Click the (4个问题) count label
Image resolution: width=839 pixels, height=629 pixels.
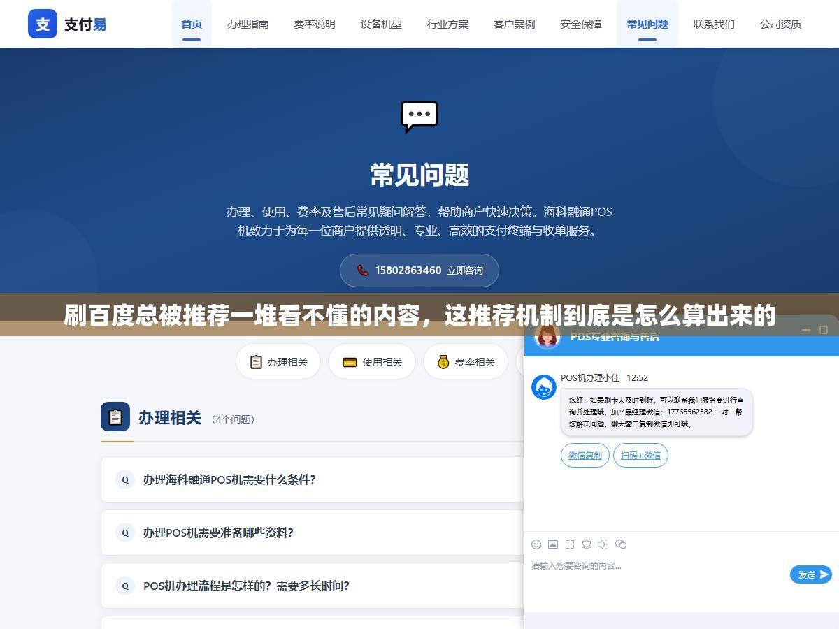(234, 419)
